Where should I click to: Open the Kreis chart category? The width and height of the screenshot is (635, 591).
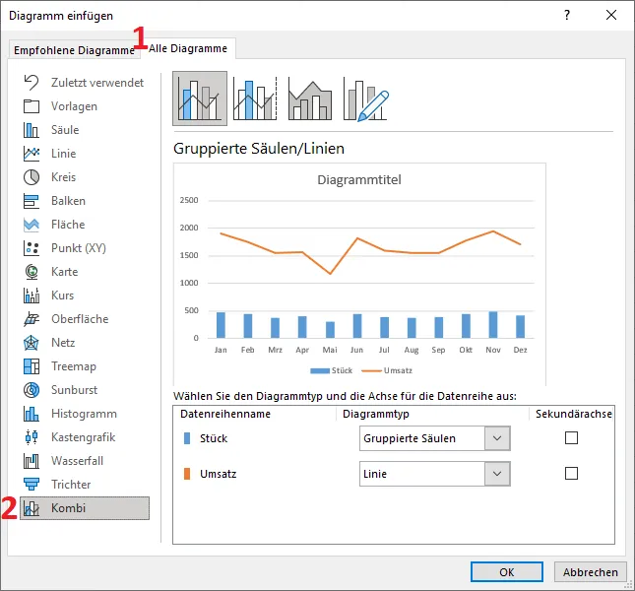(63, 177)
